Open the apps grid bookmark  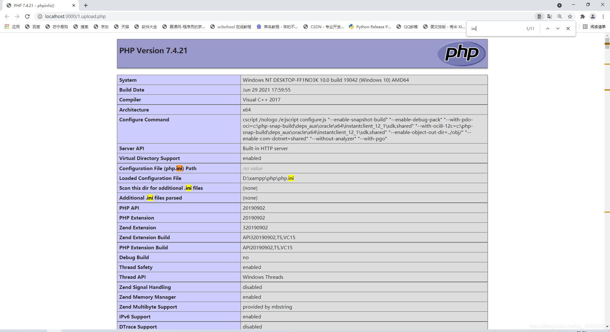12,27
